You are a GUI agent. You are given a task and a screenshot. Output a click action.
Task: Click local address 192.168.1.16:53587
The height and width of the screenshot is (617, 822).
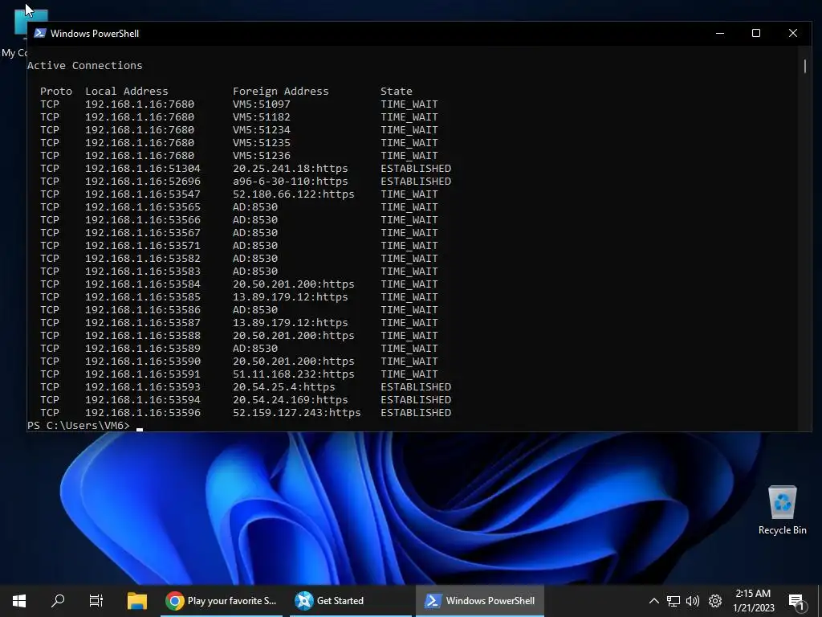click(x=143, y=323)
